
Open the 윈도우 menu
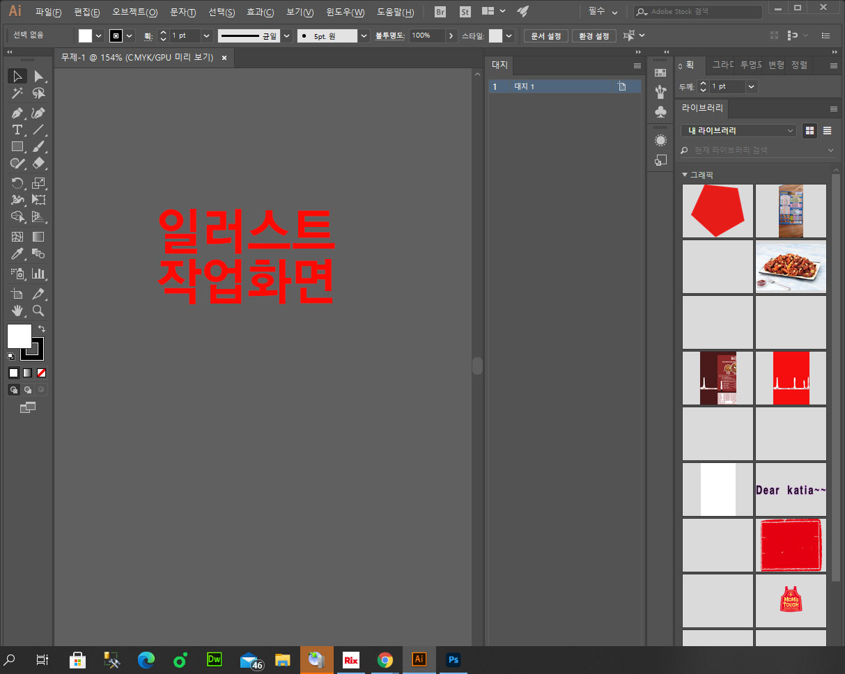pyautogui.click(x=346, y=13)
